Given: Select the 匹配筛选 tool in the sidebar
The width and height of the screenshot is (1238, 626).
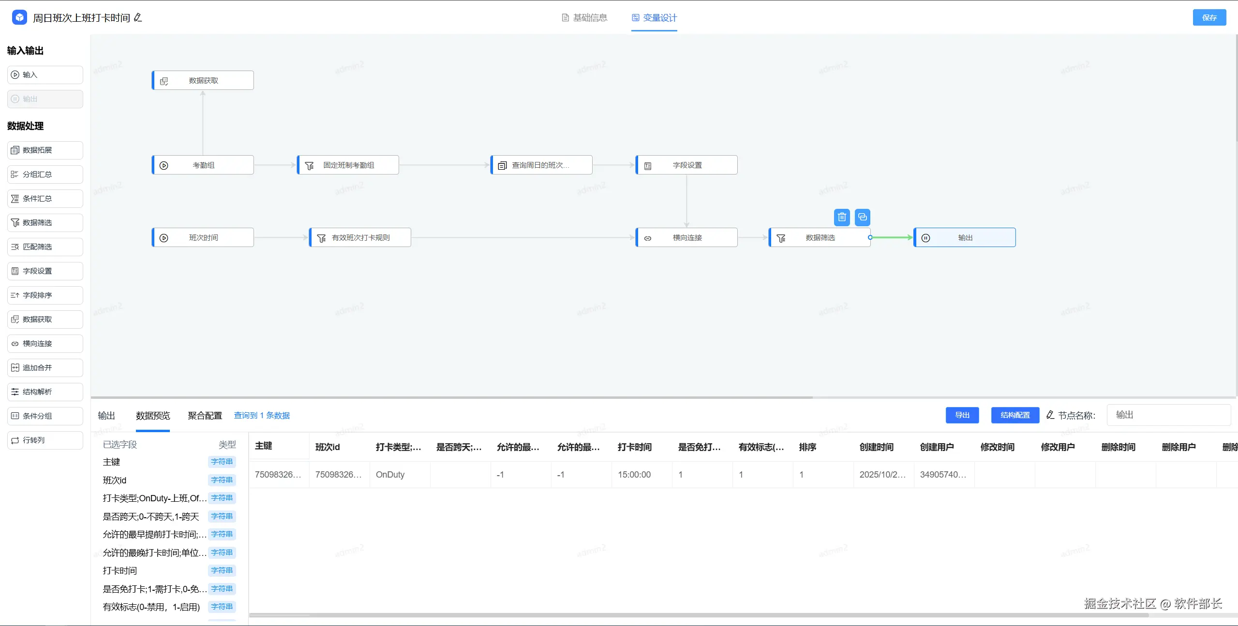Looking at the screenshot, I should click(45, 247).
